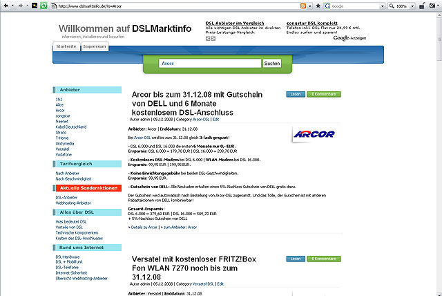Screen dimensions: 442x296
Task: Open the 100% zoom level dropdown
Action: pos(412,6)
